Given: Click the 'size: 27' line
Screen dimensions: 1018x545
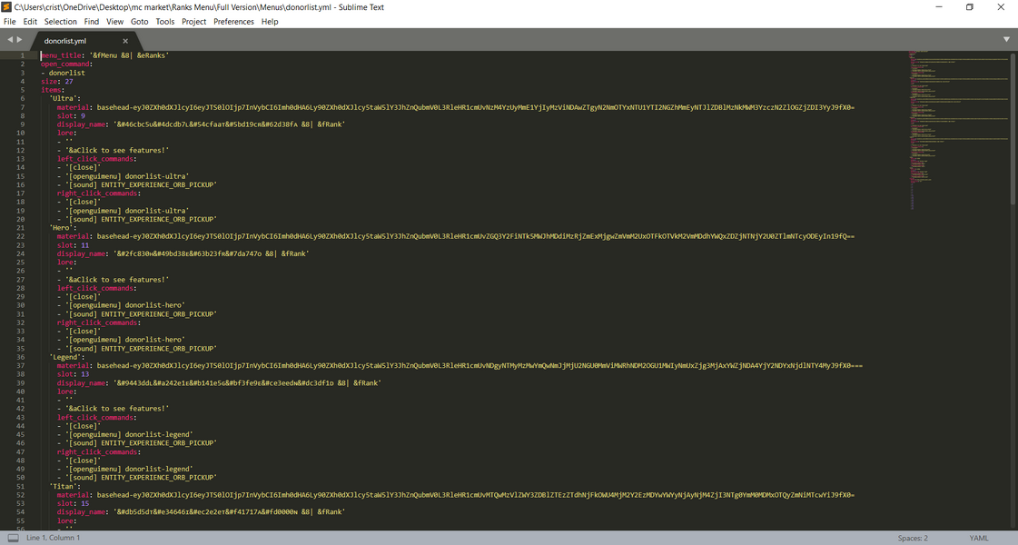Looking at the screenshot, I should 56,82.
